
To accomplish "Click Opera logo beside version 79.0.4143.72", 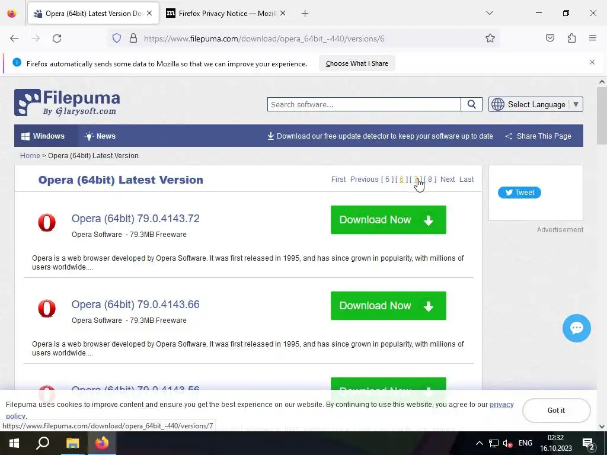I will (47, 223).
